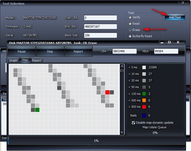Maximize the Disk task window
This screenshot has height=151, width=191.
click(169, 42)
